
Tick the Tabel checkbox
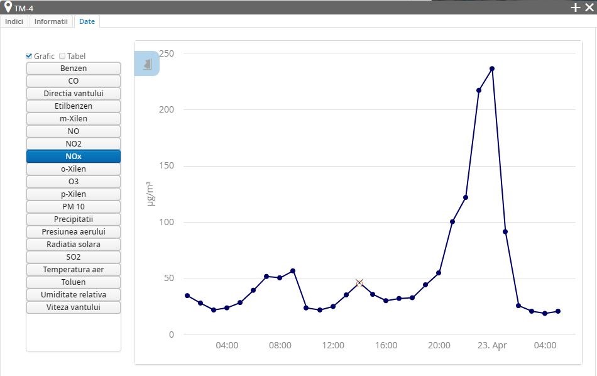point(62,56)
